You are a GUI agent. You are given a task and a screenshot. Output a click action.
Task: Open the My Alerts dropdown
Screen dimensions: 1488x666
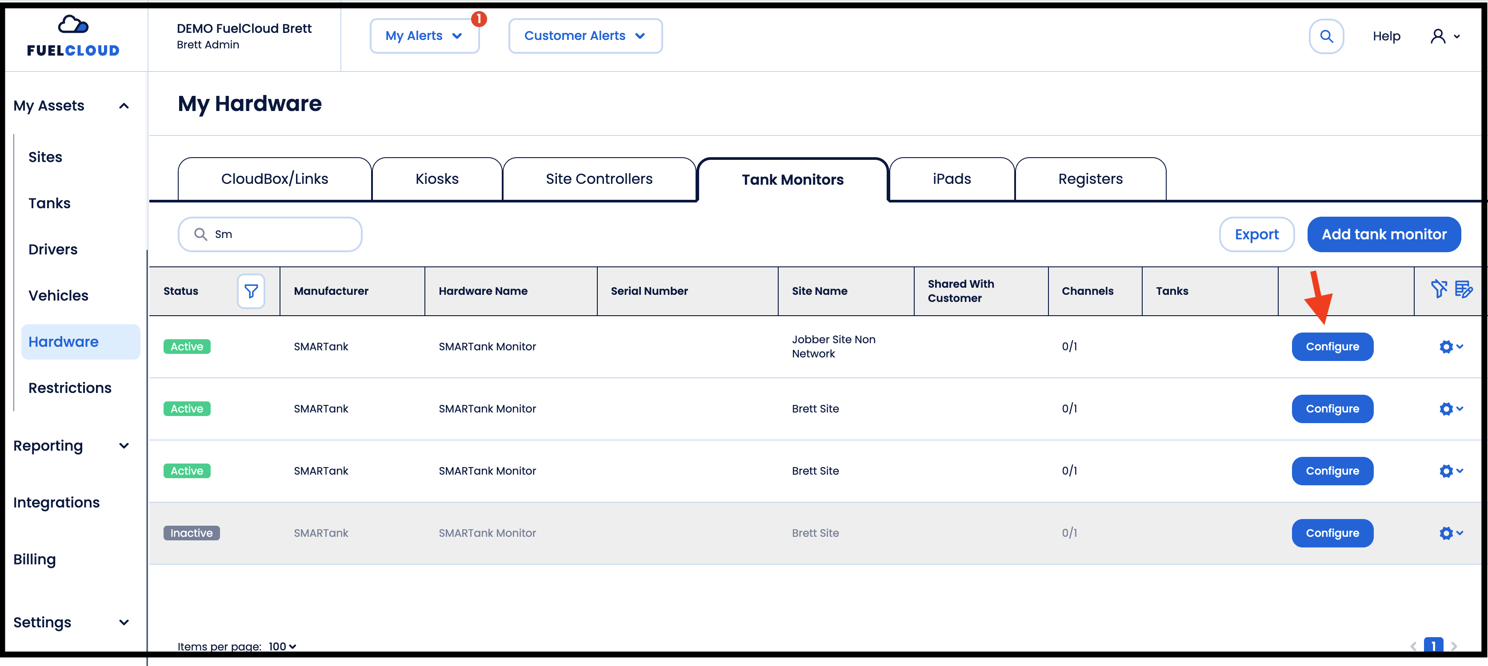[x=424, y=36]
